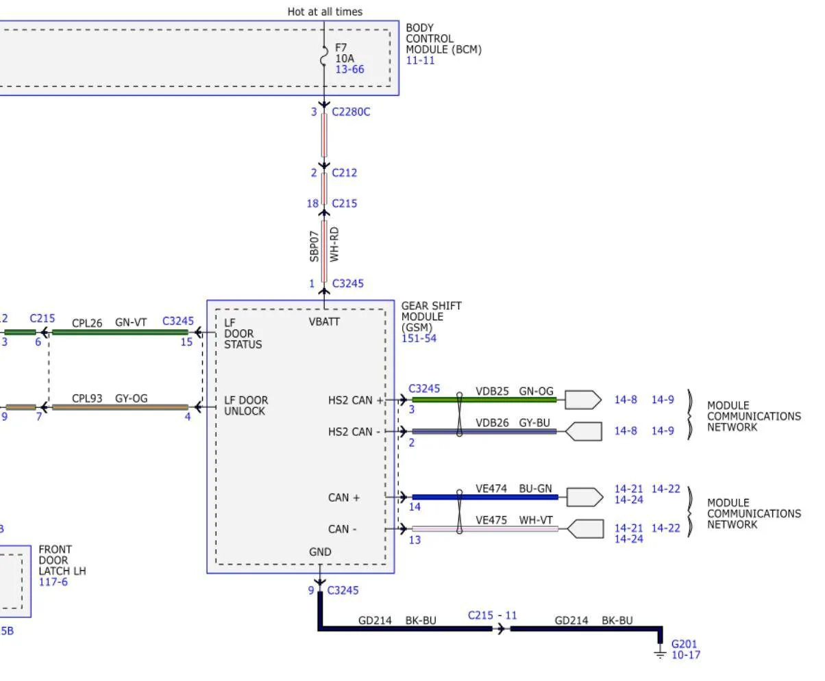Click the C3245 label below GND pin 9

coord(343,590)
